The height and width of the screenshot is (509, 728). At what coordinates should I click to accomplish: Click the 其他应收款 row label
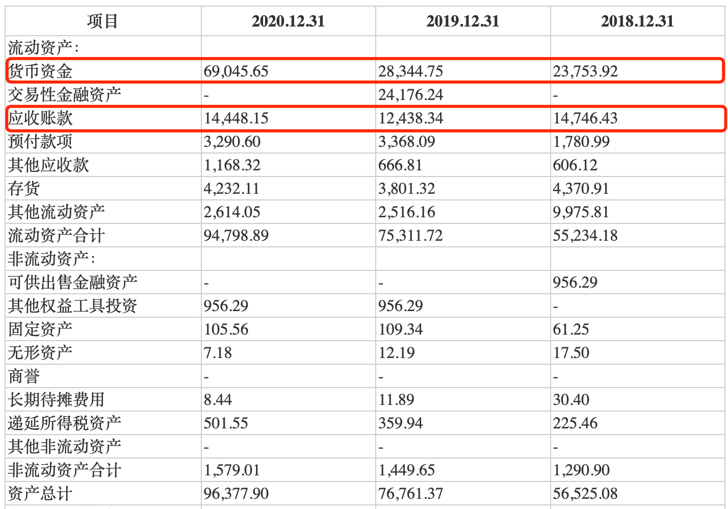point(48,165)
